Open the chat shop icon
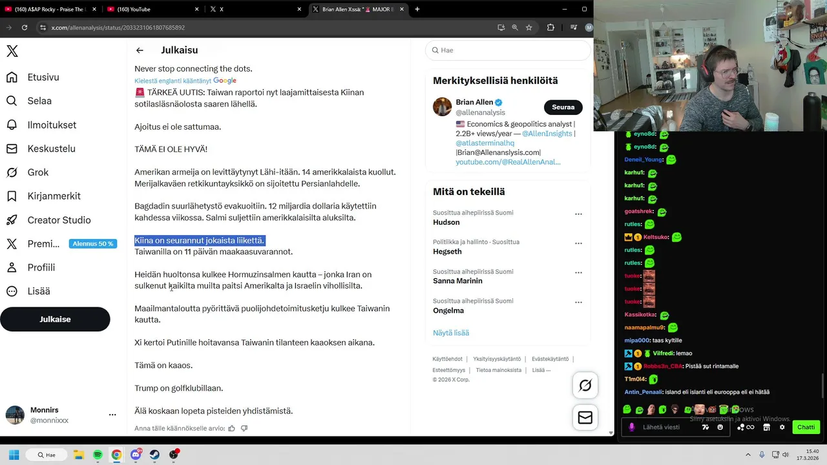The width and height of the screenshot is (827, 465). coord(766,427)
